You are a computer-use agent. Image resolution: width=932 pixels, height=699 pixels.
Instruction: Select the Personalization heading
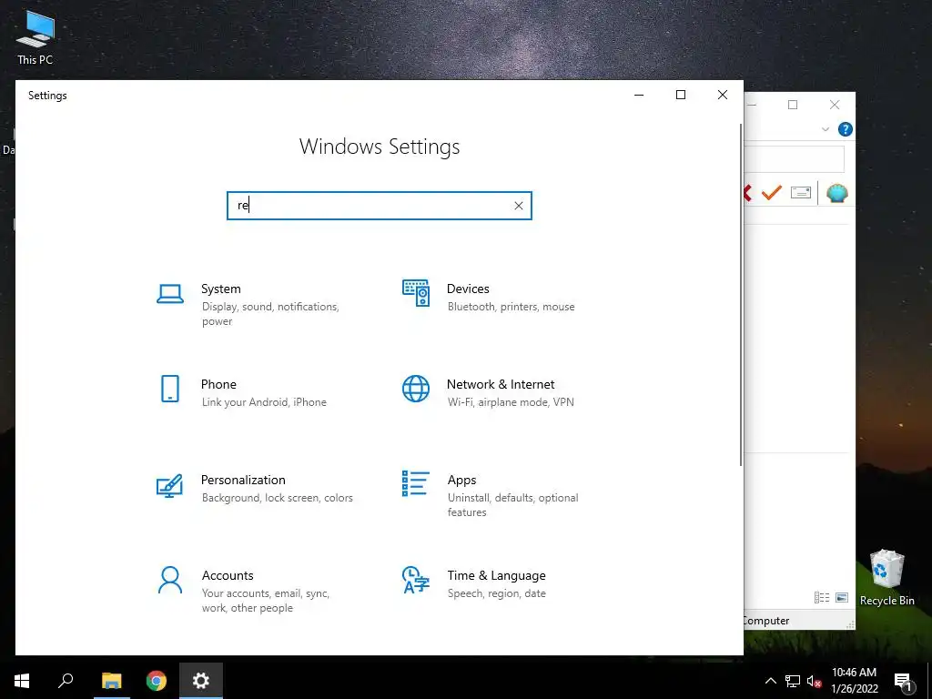243,480
